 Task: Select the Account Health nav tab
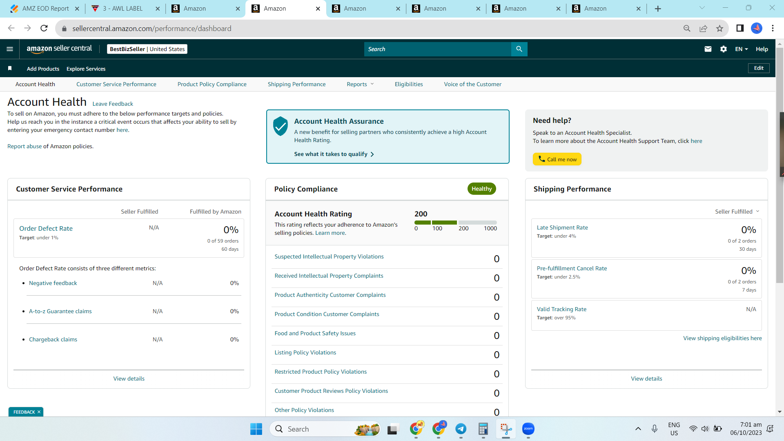point(35,84)
